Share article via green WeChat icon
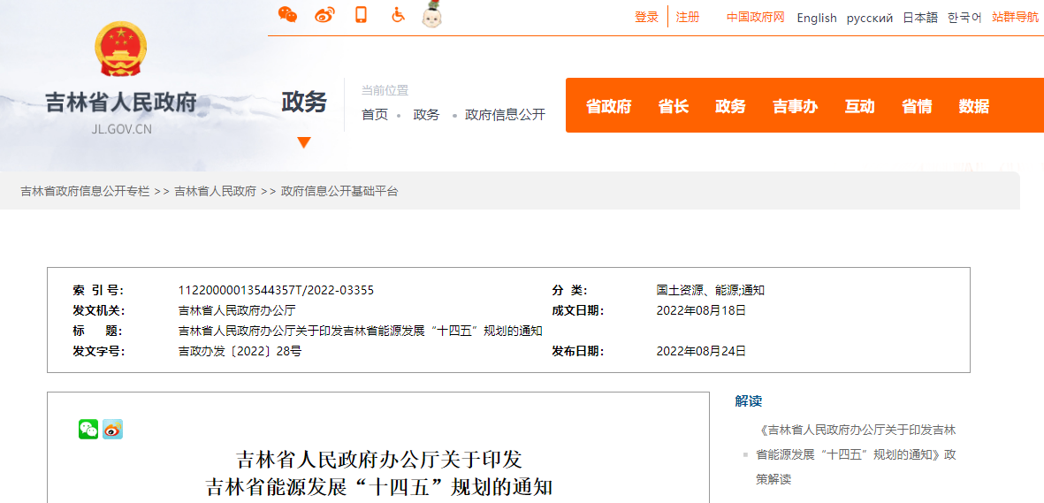The height and width of the screenshot is (503, 1044). pyautogui.click(x=88, y=430)
